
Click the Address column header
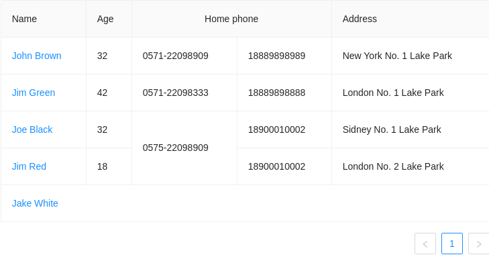[411, 19]
